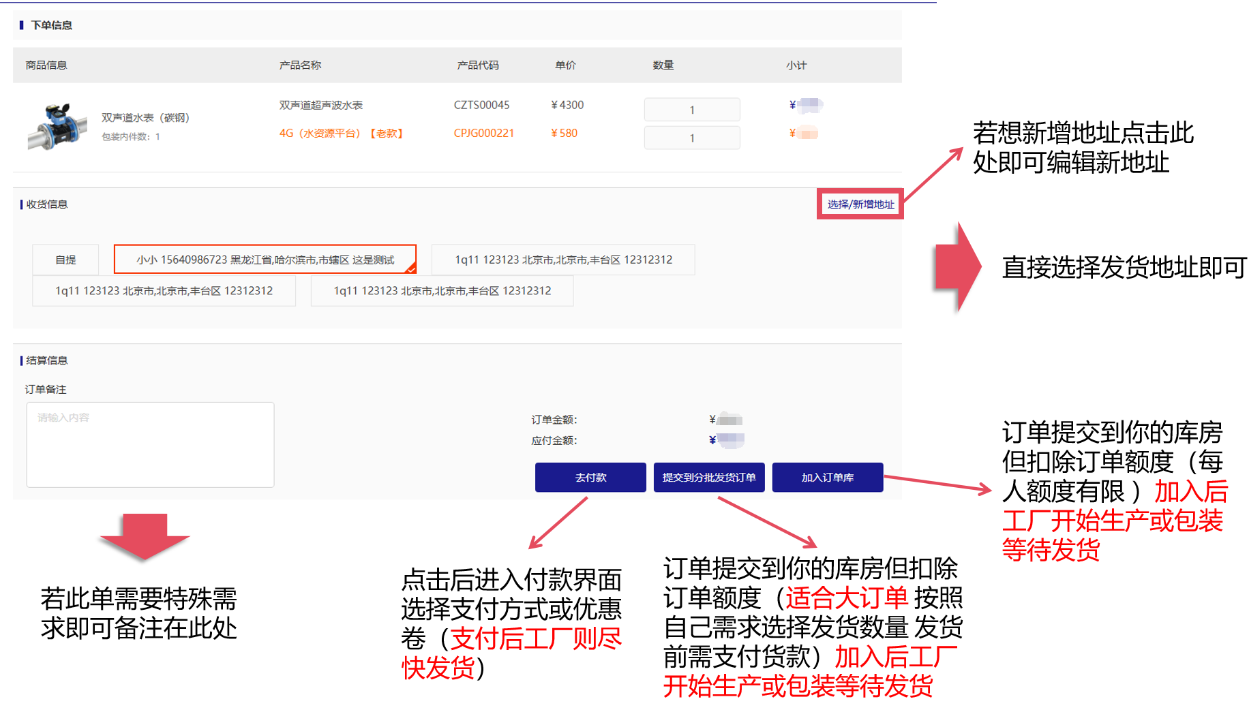Viewport: 1249px width, 712px height.
Task: Click the 结算信息 section heading
Action: [x=46, y=360]
